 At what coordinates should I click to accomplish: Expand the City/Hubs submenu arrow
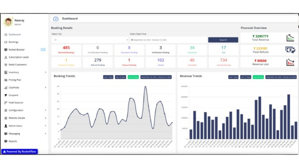coord(46,87)
